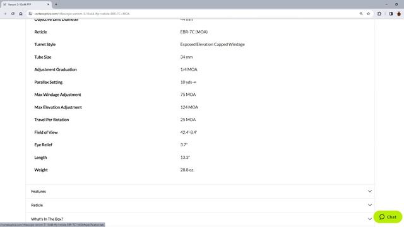This screenshot has height=227, width=404.
Task: Click the 'Length' spec label
Action: [40, 157]
